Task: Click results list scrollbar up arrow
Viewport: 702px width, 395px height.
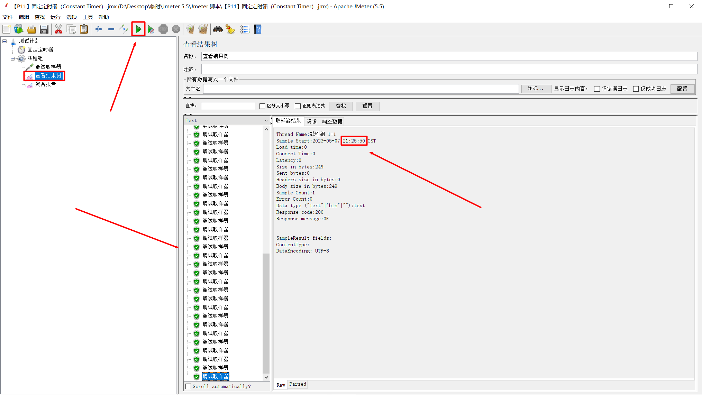Action: click(x=266, y=129)
